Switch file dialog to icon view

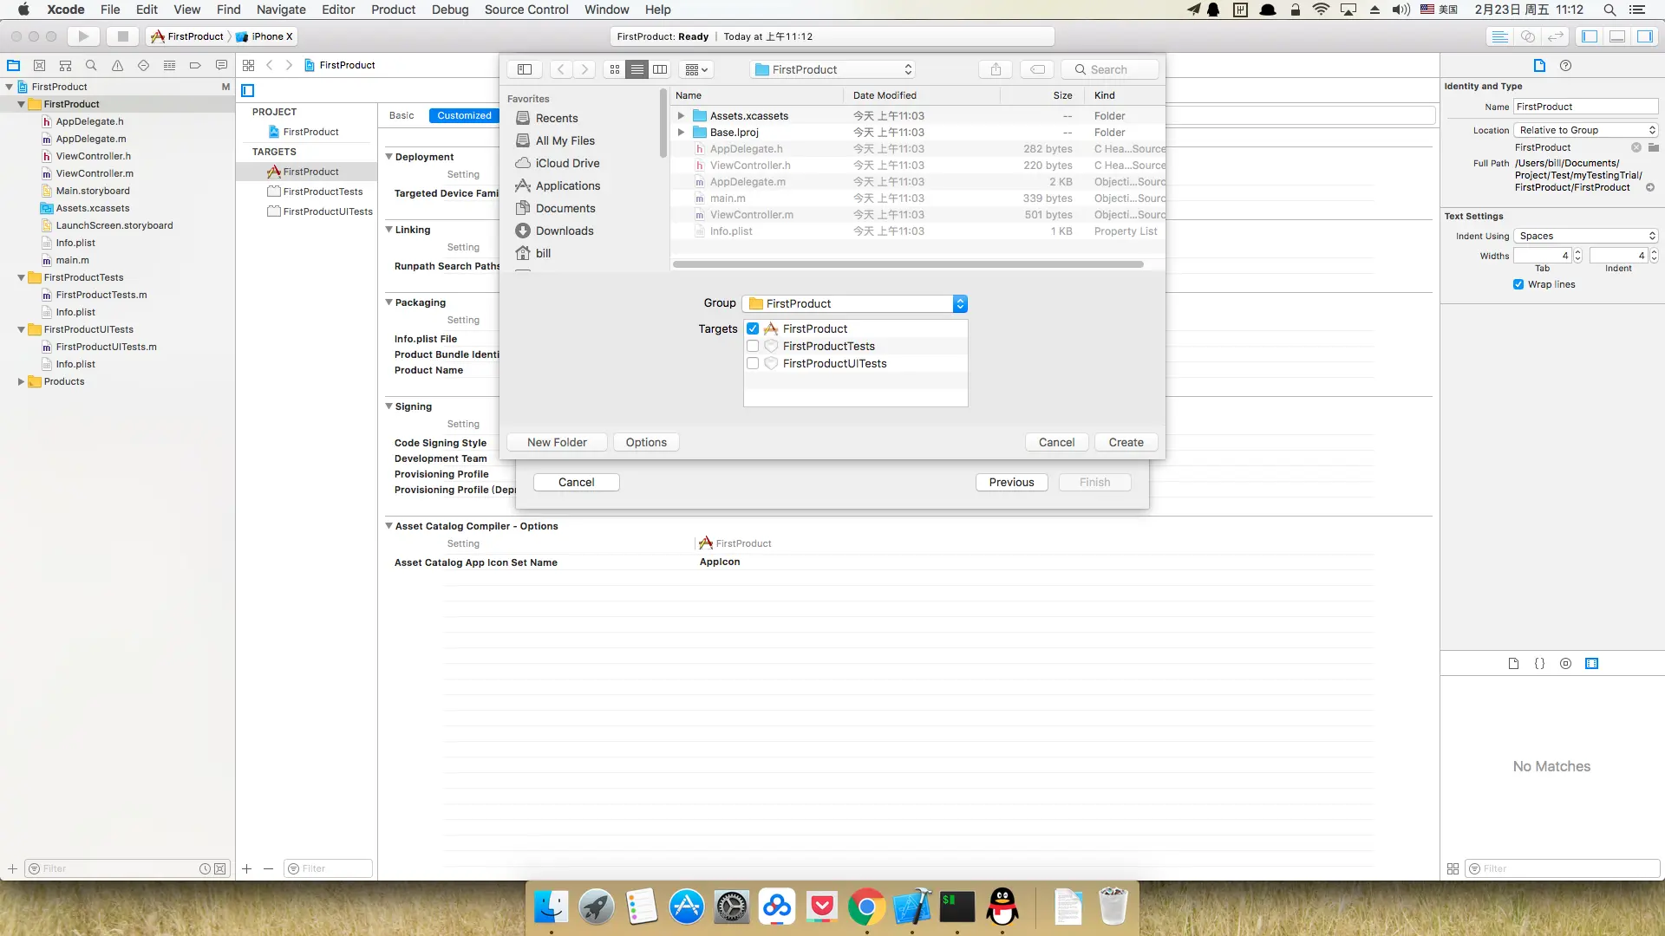[615, 69]
